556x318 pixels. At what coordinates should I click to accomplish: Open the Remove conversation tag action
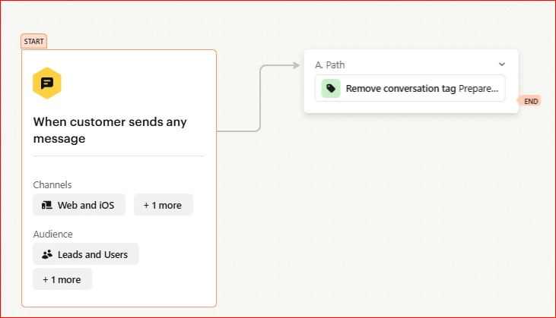[x=410, y=88]
